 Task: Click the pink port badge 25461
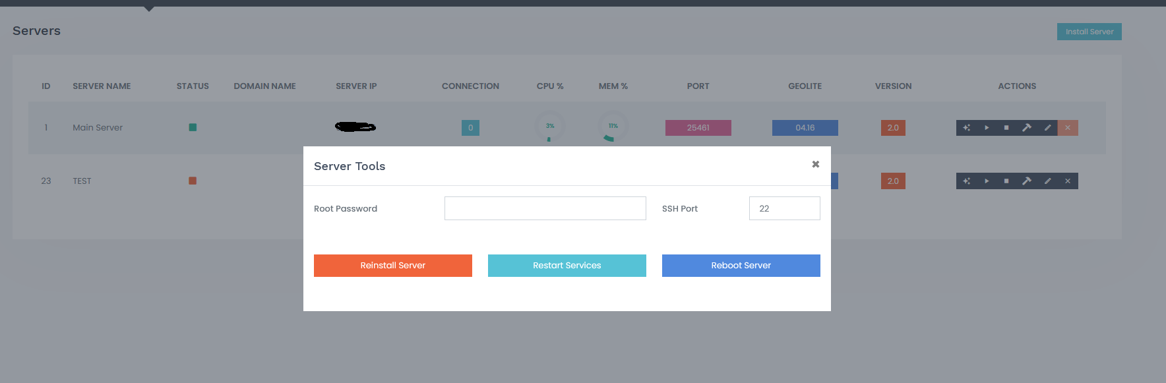coord(698,128)
